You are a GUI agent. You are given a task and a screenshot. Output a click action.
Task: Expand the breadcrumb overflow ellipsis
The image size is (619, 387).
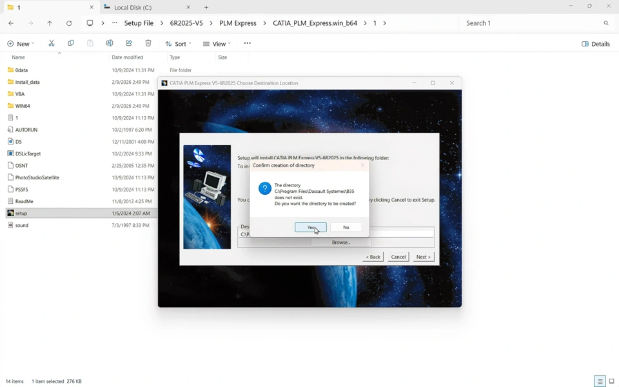click(115, 23)
